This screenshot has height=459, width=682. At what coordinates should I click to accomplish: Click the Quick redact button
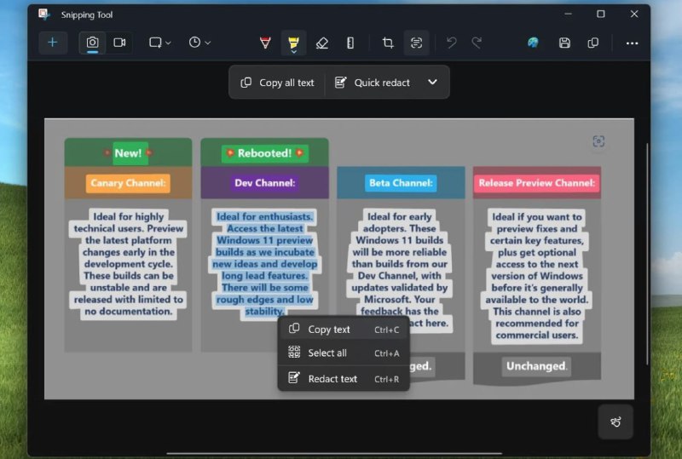373,83
